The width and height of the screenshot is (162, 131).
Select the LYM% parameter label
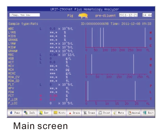pyautogui.click(x=12, y=32)
